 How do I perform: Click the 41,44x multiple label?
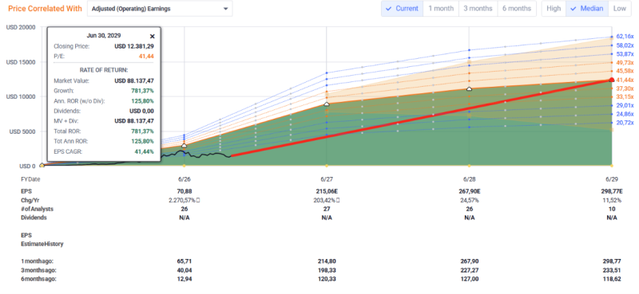625,80
